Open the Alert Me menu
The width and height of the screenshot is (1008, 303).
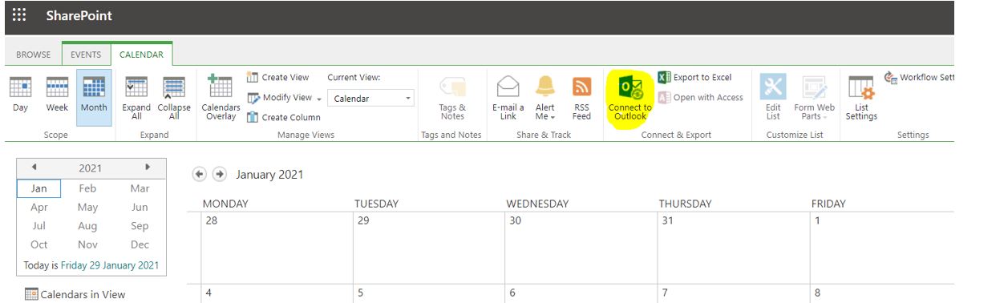(544, 98)
